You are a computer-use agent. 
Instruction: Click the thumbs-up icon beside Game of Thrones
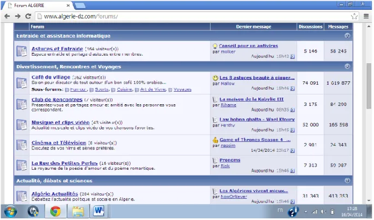215,140
